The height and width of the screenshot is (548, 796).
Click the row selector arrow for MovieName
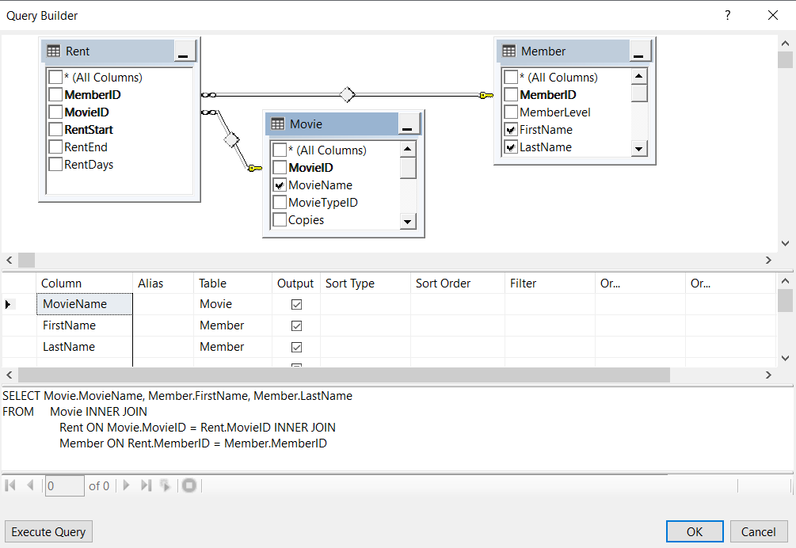(x=8, y=304)
